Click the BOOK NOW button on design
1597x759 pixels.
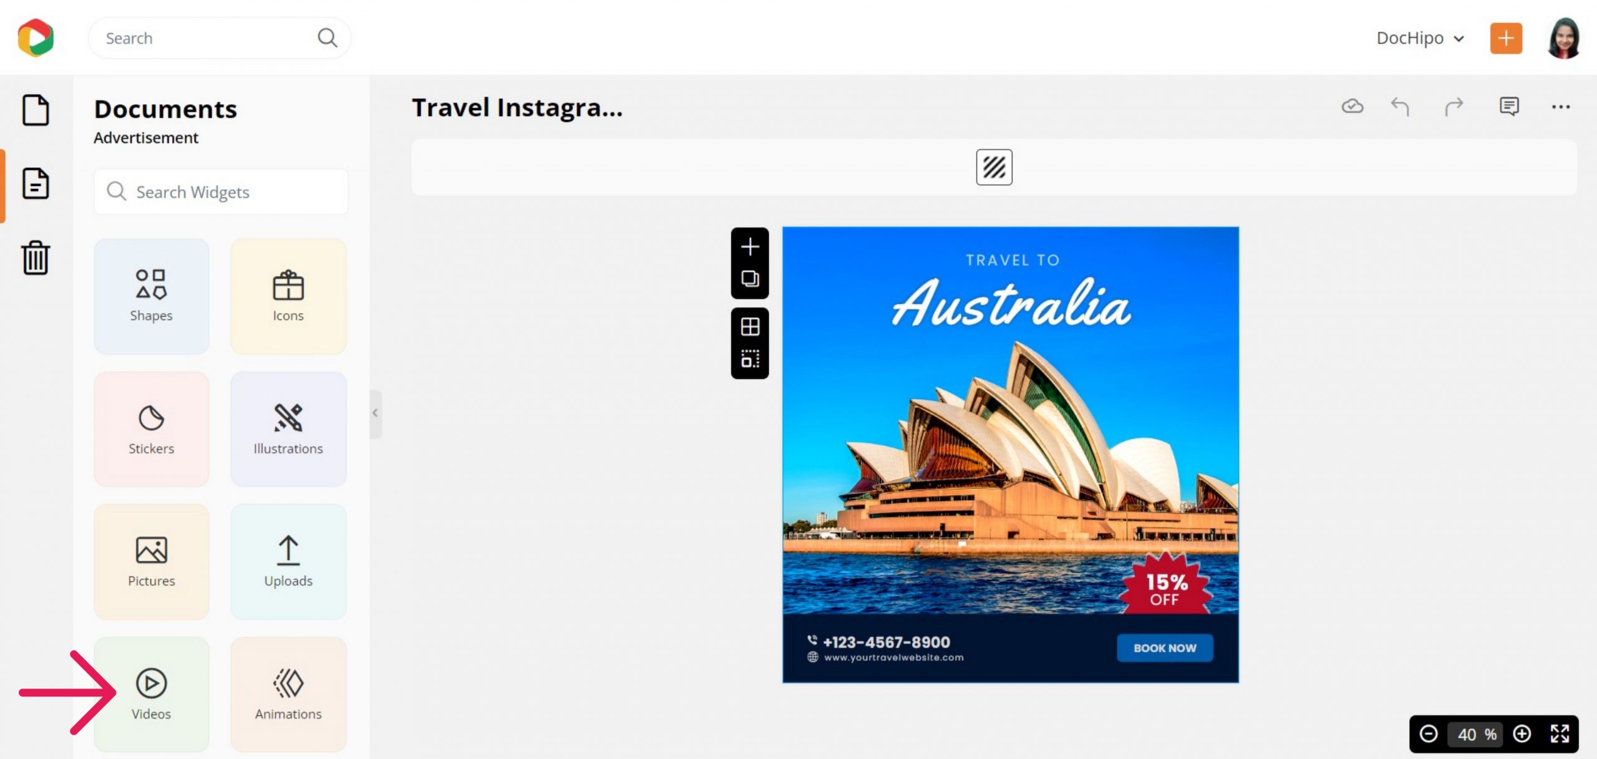(1166, 647)
